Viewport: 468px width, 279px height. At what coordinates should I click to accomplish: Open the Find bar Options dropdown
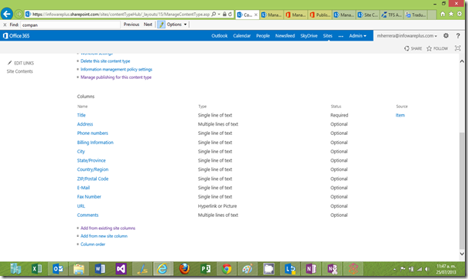[177, 25]
